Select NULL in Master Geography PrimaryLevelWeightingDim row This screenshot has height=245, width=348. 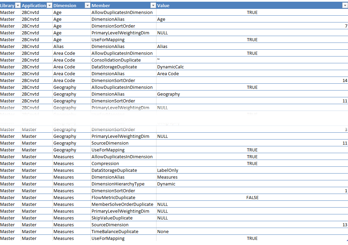252,136
